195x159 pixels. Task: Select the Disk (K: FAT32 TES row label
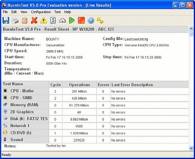coord(29,119)
